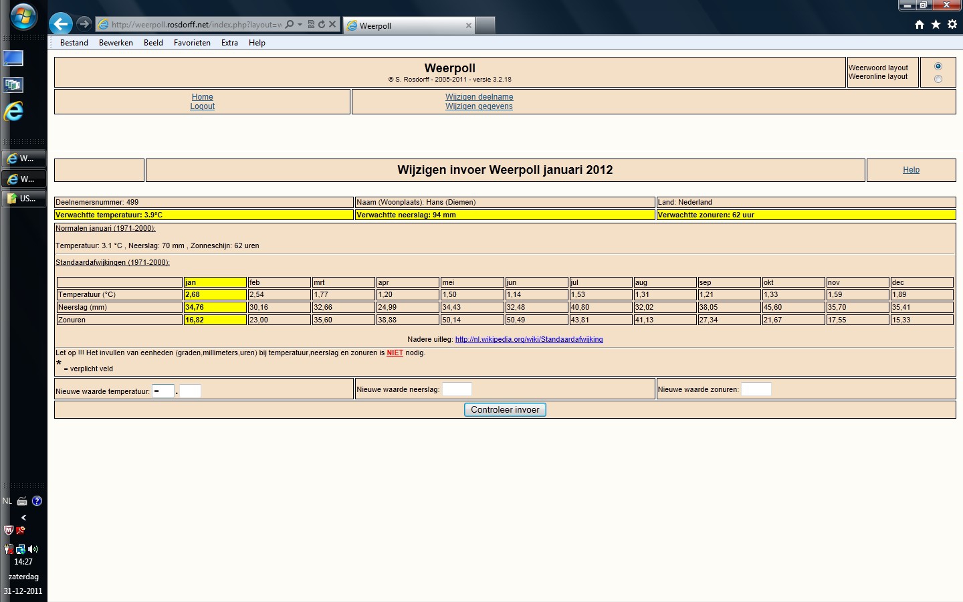The width and height of the screenshot is (963, 602).
Task: Open the browser tools gear icon
Action: [952, 25]
